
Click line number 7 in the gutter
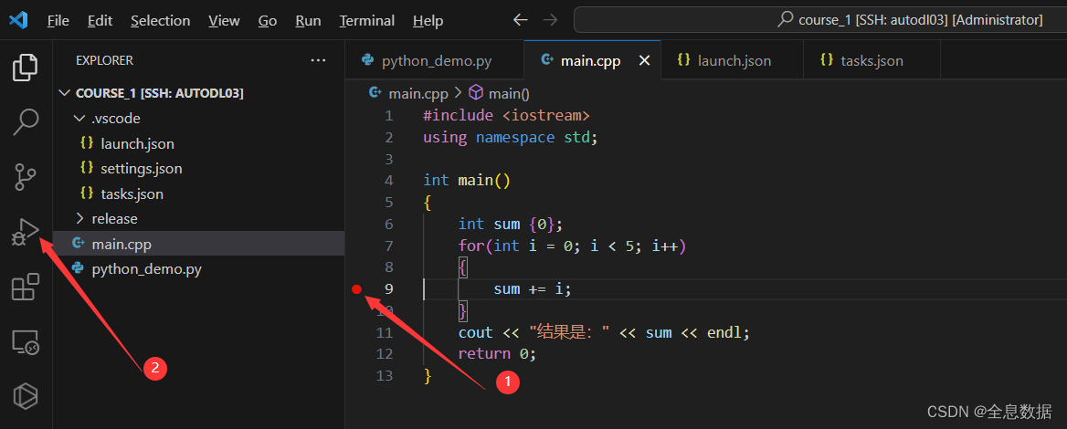[x=388, y=246]
